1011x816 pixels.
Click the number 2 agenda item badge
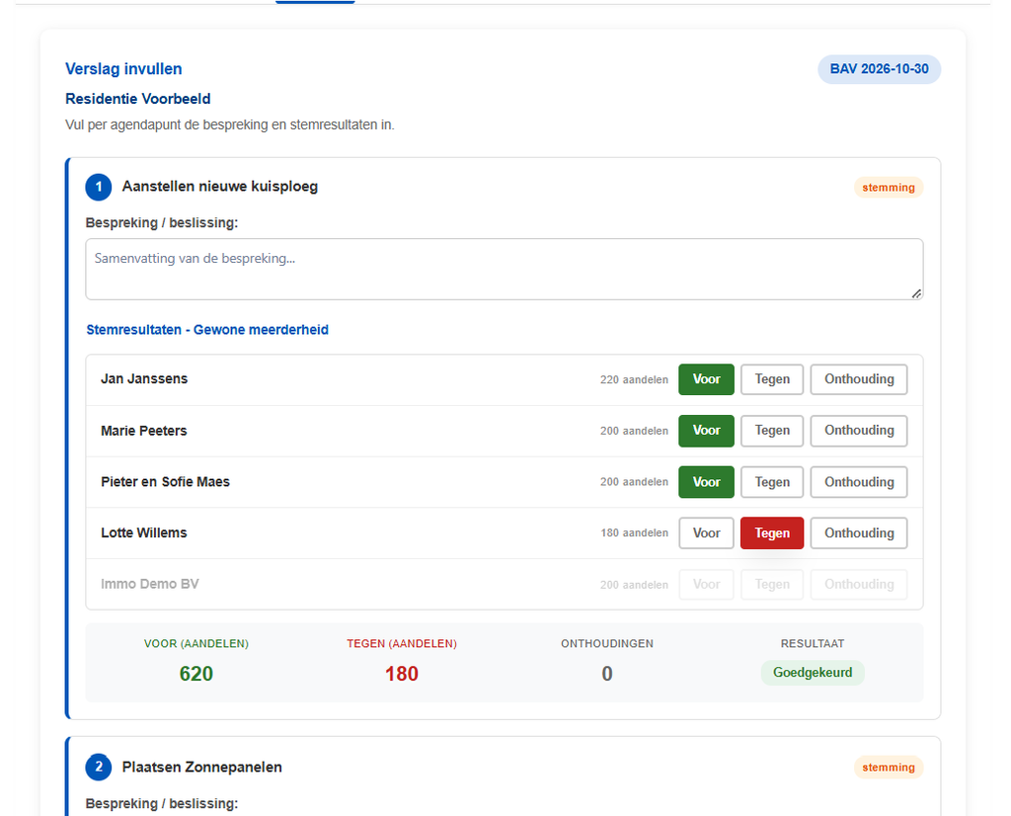[99, 767]
